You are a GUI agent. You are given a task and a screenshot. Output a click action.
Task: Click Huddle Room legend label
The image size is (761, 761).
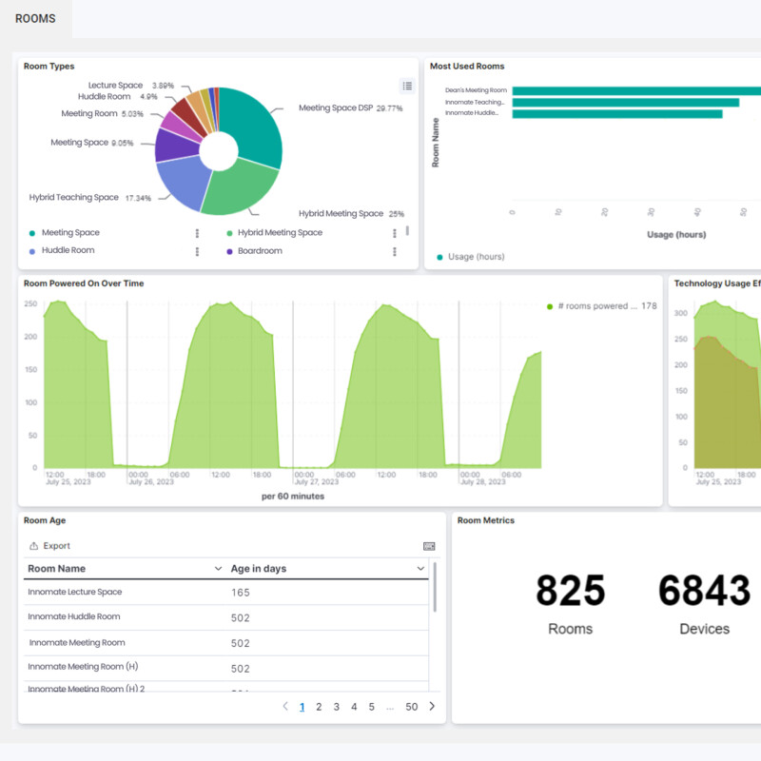(x=68, y=250)
